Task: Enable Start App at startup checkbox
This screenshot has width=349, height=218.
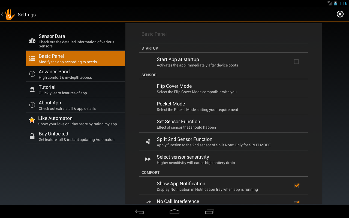Action: [296, 62]
